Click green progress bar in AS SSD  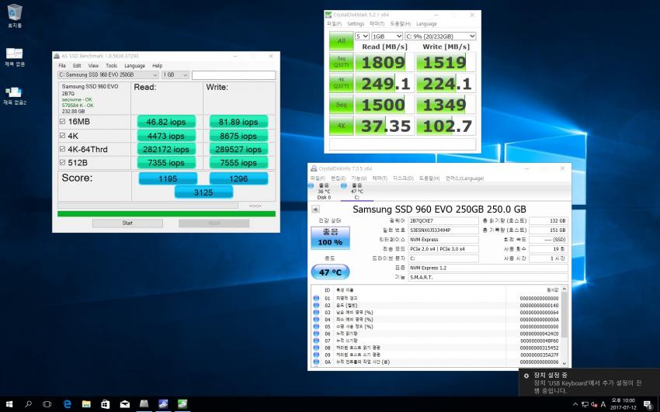166,214
